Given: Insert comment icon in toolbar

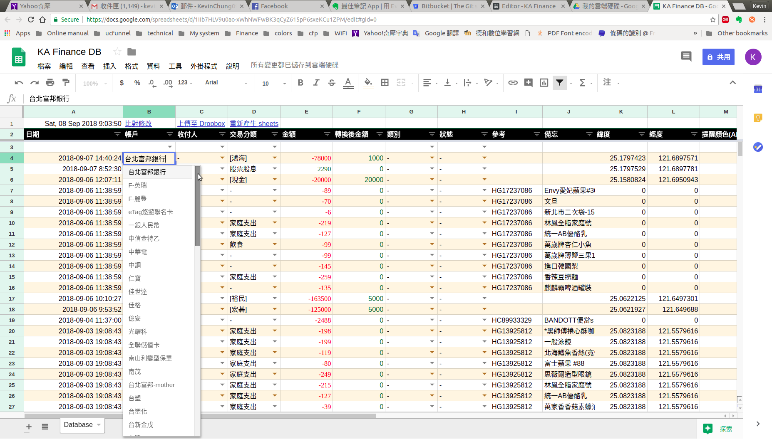Looking at the screenshot, I should click(528, 83).
